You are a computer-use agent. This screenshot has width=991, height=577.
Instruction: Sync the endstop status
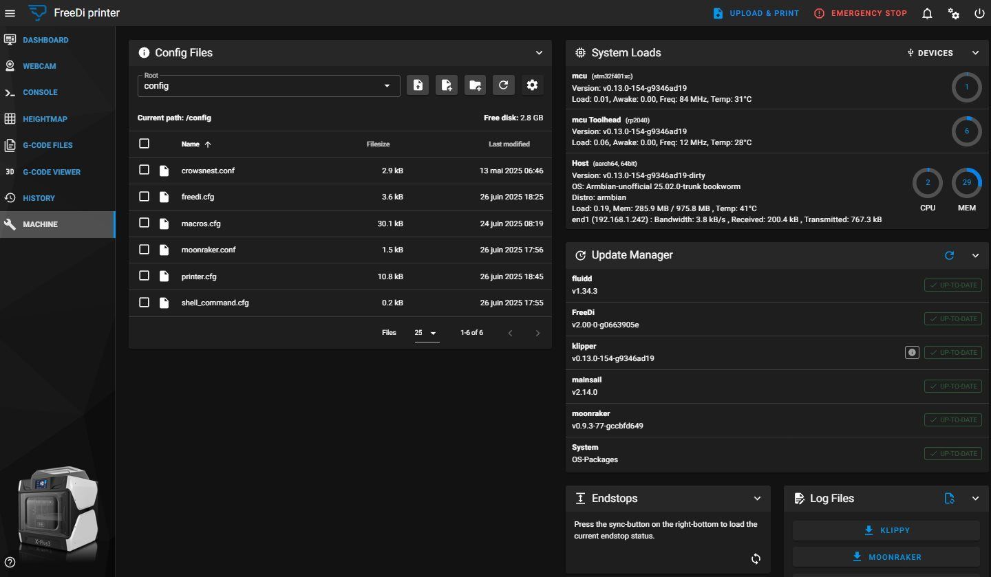click(756, 558)
